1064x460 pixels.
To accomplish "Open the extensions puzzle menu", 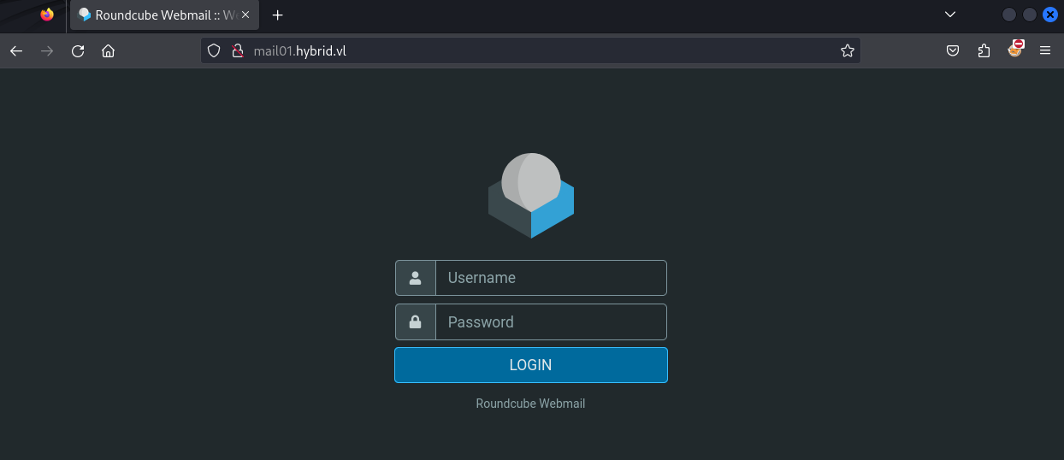I will click(x=984, y=51).
